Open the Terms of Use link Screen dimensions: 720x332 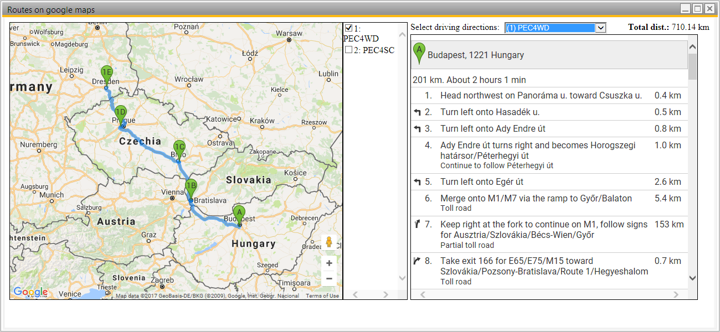[322, 295]
